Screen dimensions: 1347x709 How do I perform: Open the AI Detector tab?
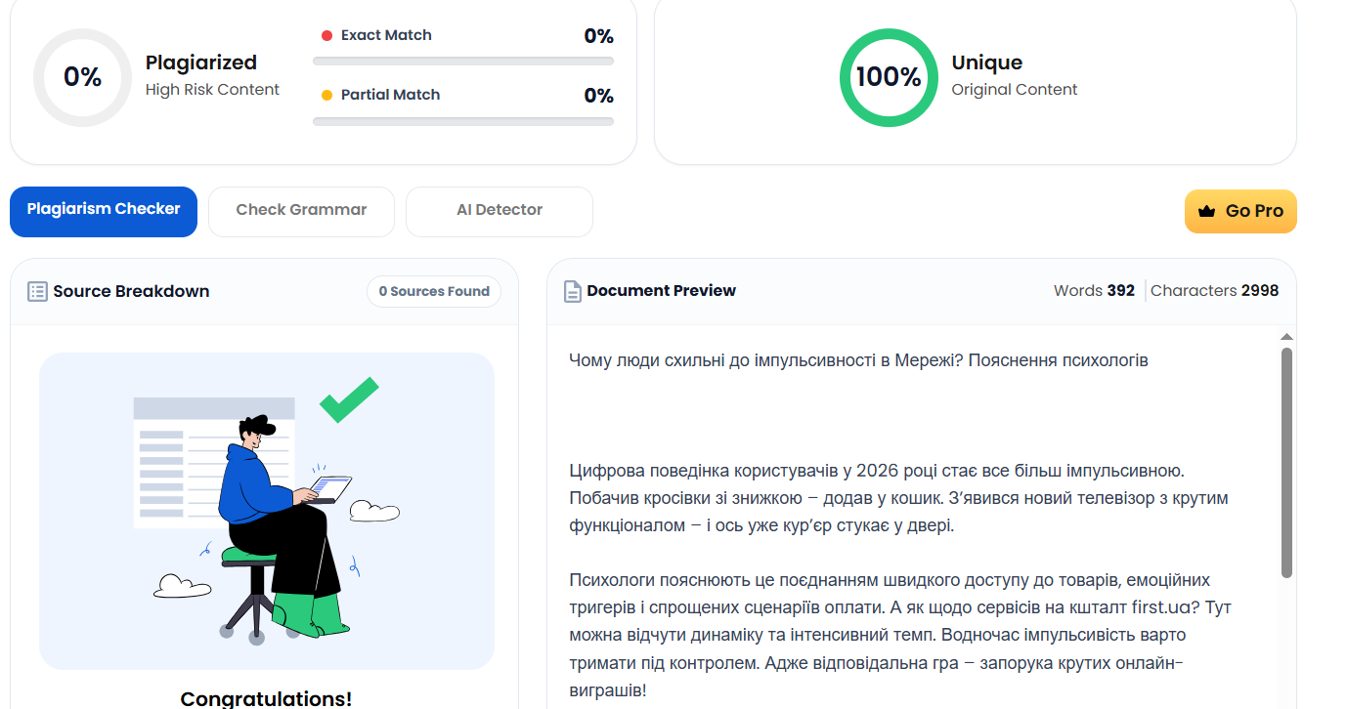point(500,211)
